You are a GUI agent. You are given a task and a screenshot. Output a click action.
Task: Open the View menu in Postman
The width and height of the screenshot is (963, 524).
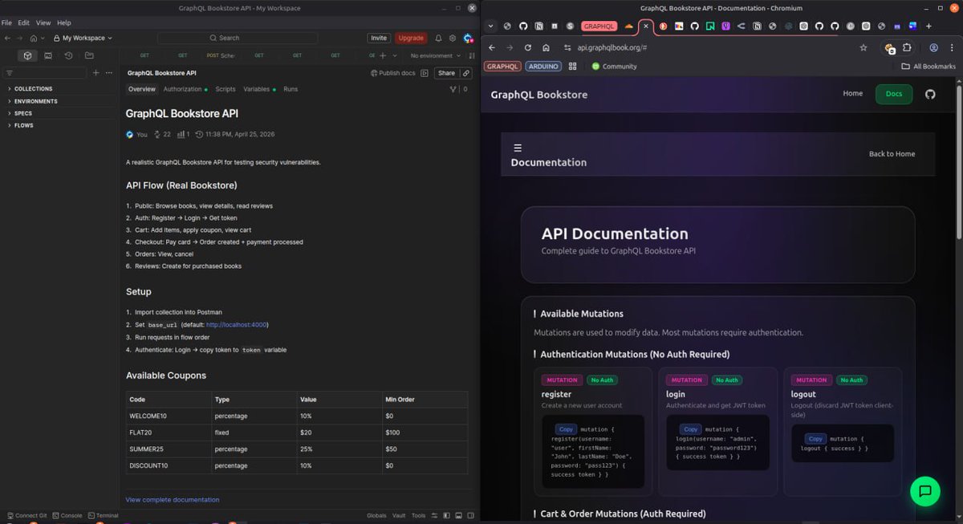click(x=43, y=22)
